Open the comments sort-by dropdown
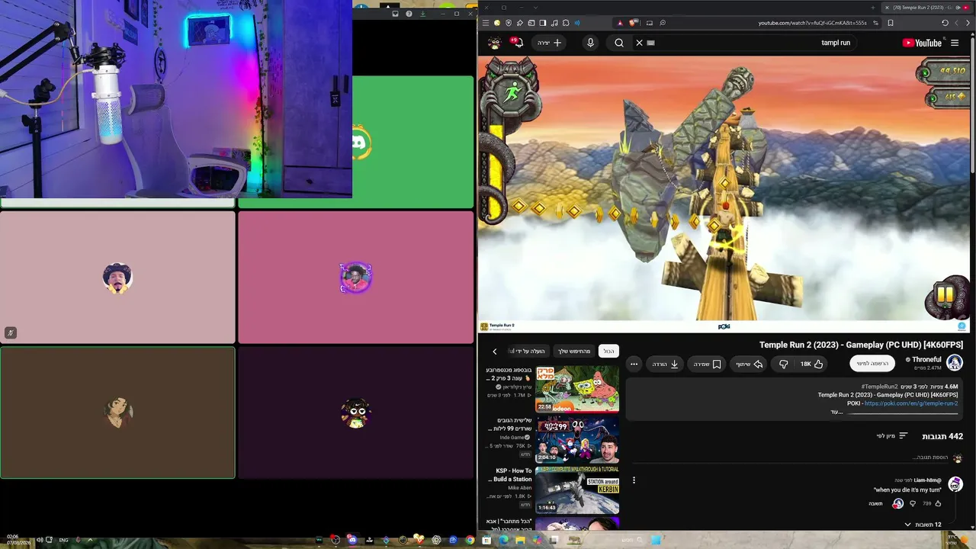Image resolution: width=976 pixels, height=549 pixels. (x=891, y=436)
